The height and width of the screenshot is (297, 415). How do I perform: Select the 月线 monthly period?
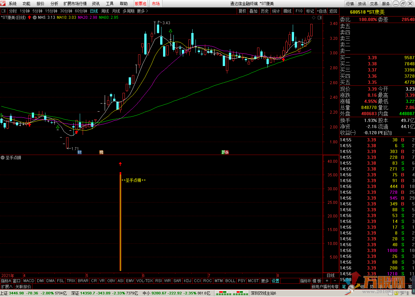tap(116, 11)
